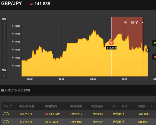Click the red Low arrow button at chart edge
Viewport: 156px width, 125px height.
[x=154, y=57]
